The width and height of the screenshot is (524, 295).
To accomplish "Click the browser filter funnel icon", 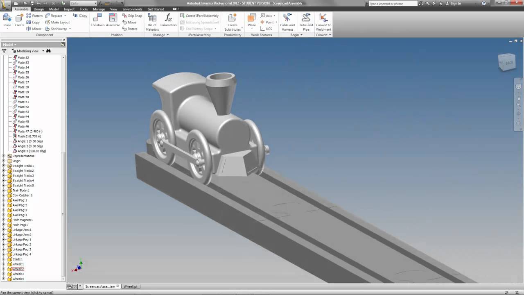I will click(4, 51).
